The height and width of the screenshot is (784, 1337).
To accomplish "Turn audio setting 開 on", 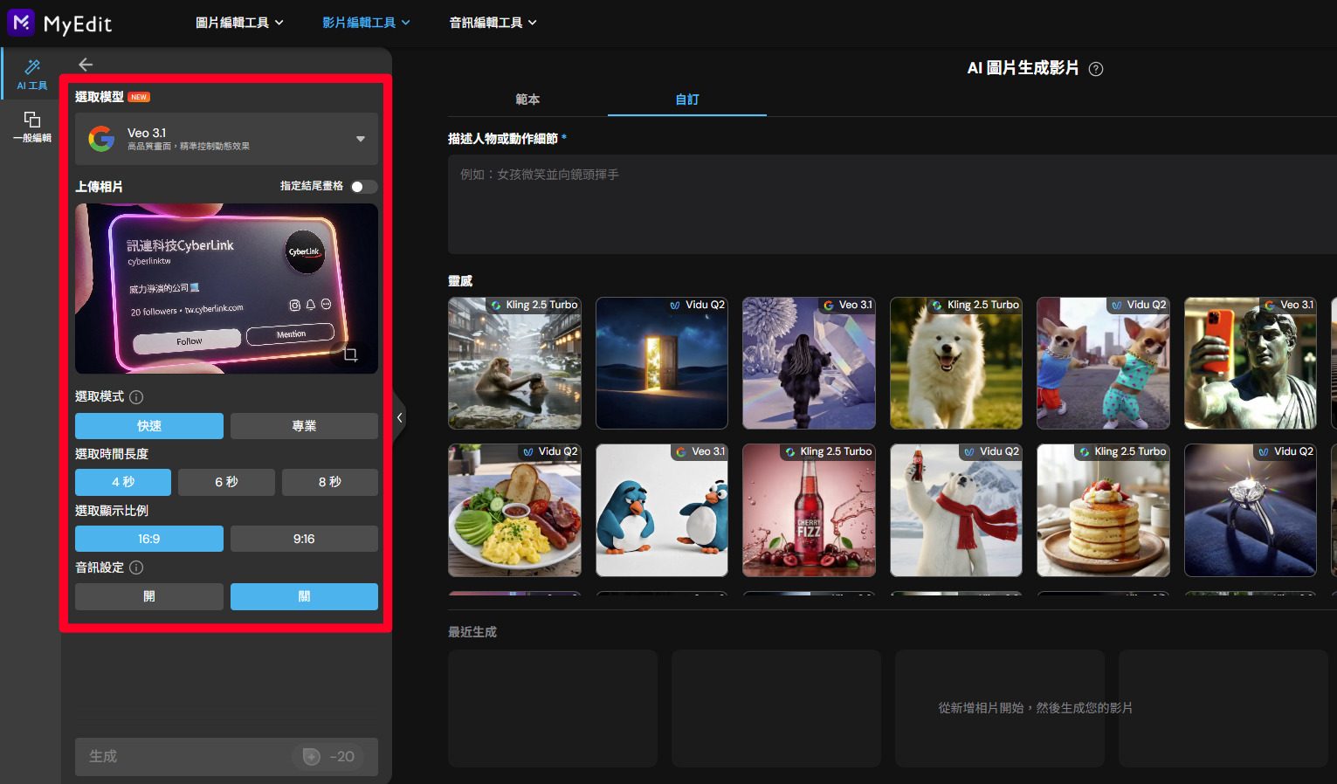I will [x=149, y=596].
